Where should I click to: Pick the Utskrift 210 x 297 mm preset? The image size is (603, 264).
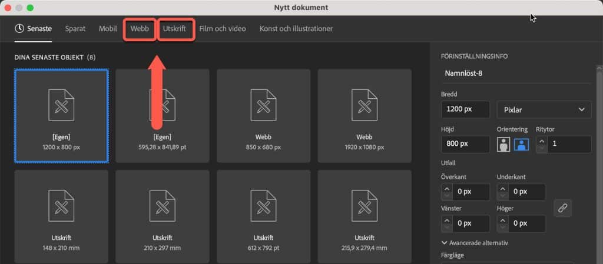tap(163, 217)
